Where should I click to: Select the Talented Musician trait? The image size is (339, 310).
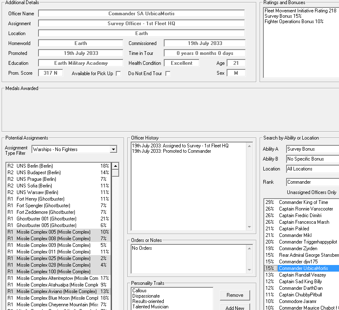150,307
